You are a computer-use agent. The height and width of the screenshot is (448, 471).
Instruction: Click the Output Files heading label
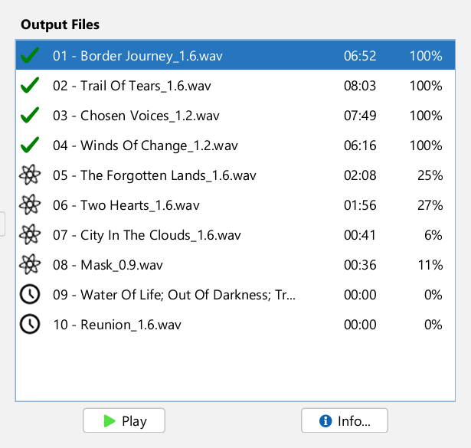(x=60, y=25)
